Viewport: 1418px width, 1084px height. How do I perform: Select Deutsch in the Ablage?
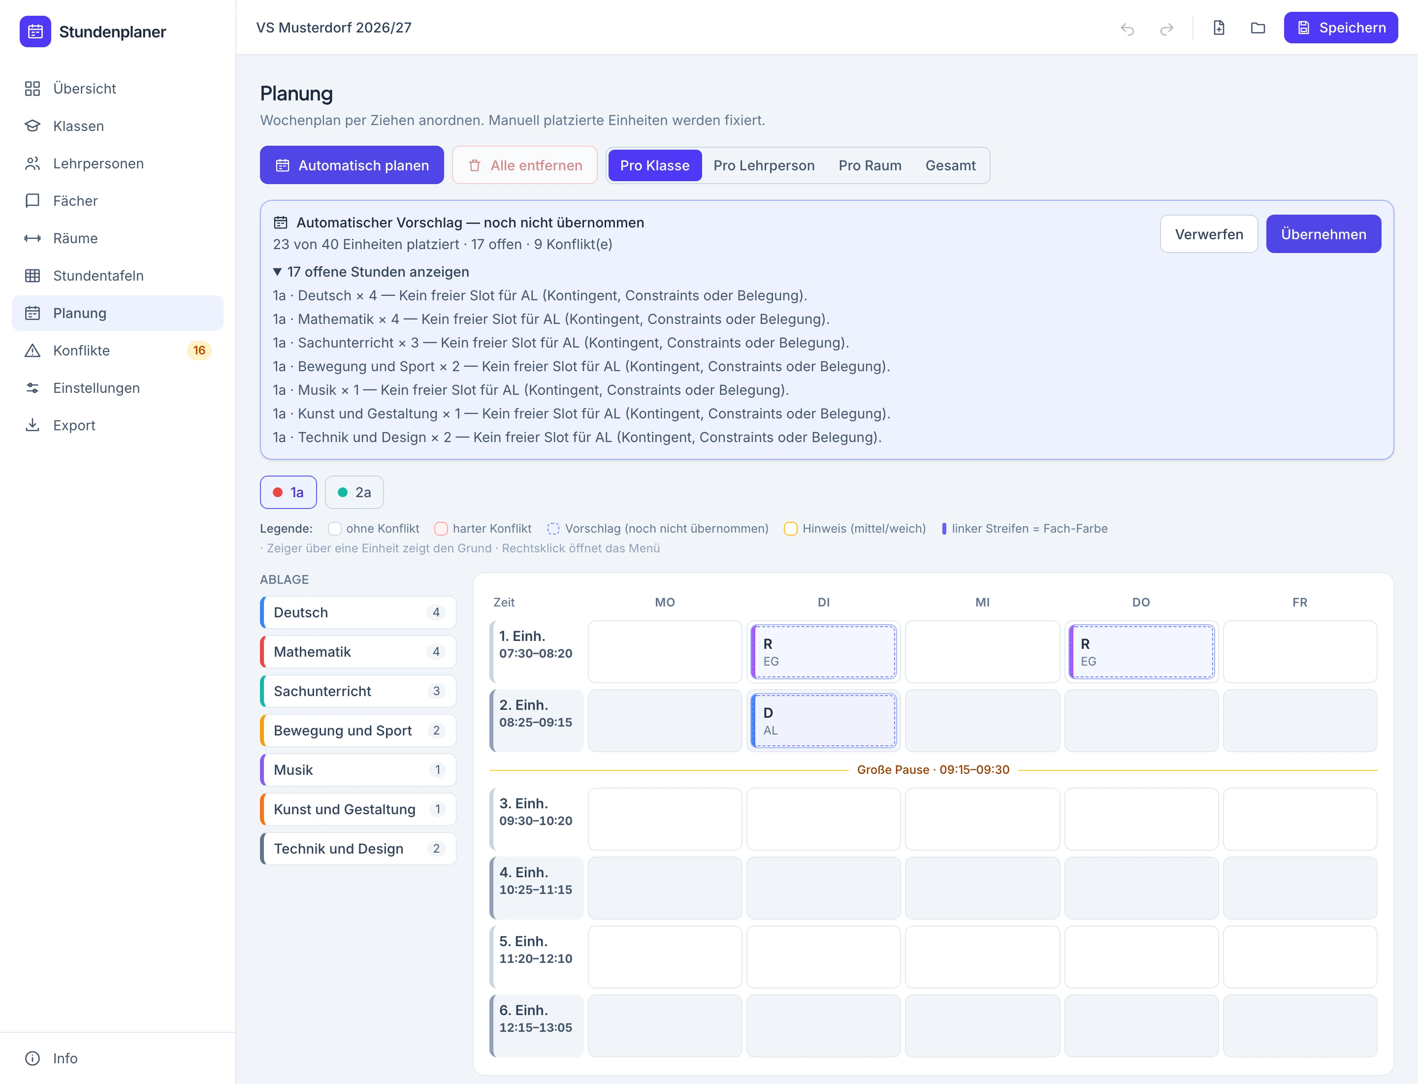[x=358, y=612]
